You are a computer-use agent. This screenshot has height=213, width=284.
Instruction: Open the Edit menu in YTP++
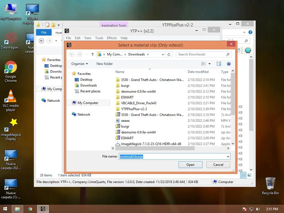click(x=78, y=38)
